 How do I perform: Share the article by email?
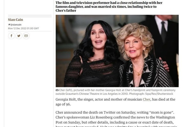coord(26,36)
